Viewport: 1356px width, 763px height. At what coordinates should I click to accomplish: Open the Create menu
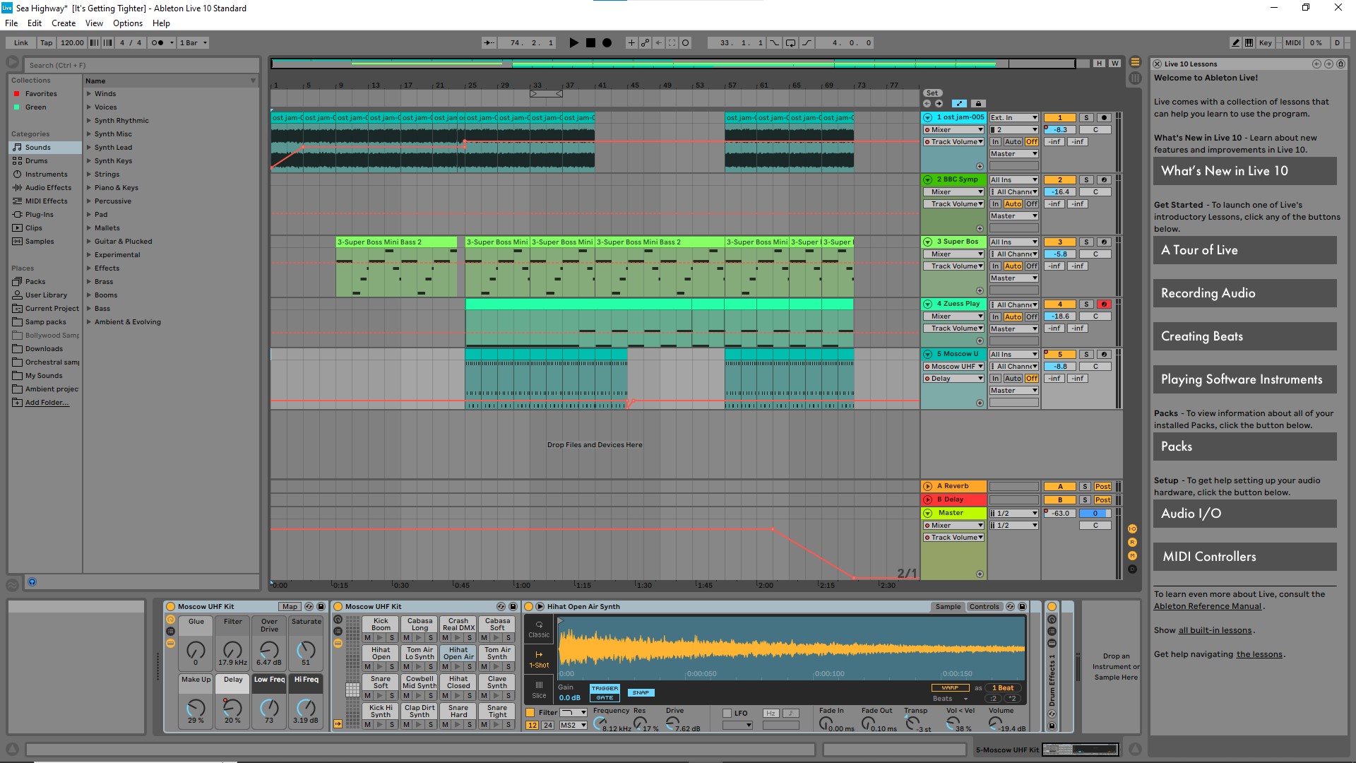(63, 23)
